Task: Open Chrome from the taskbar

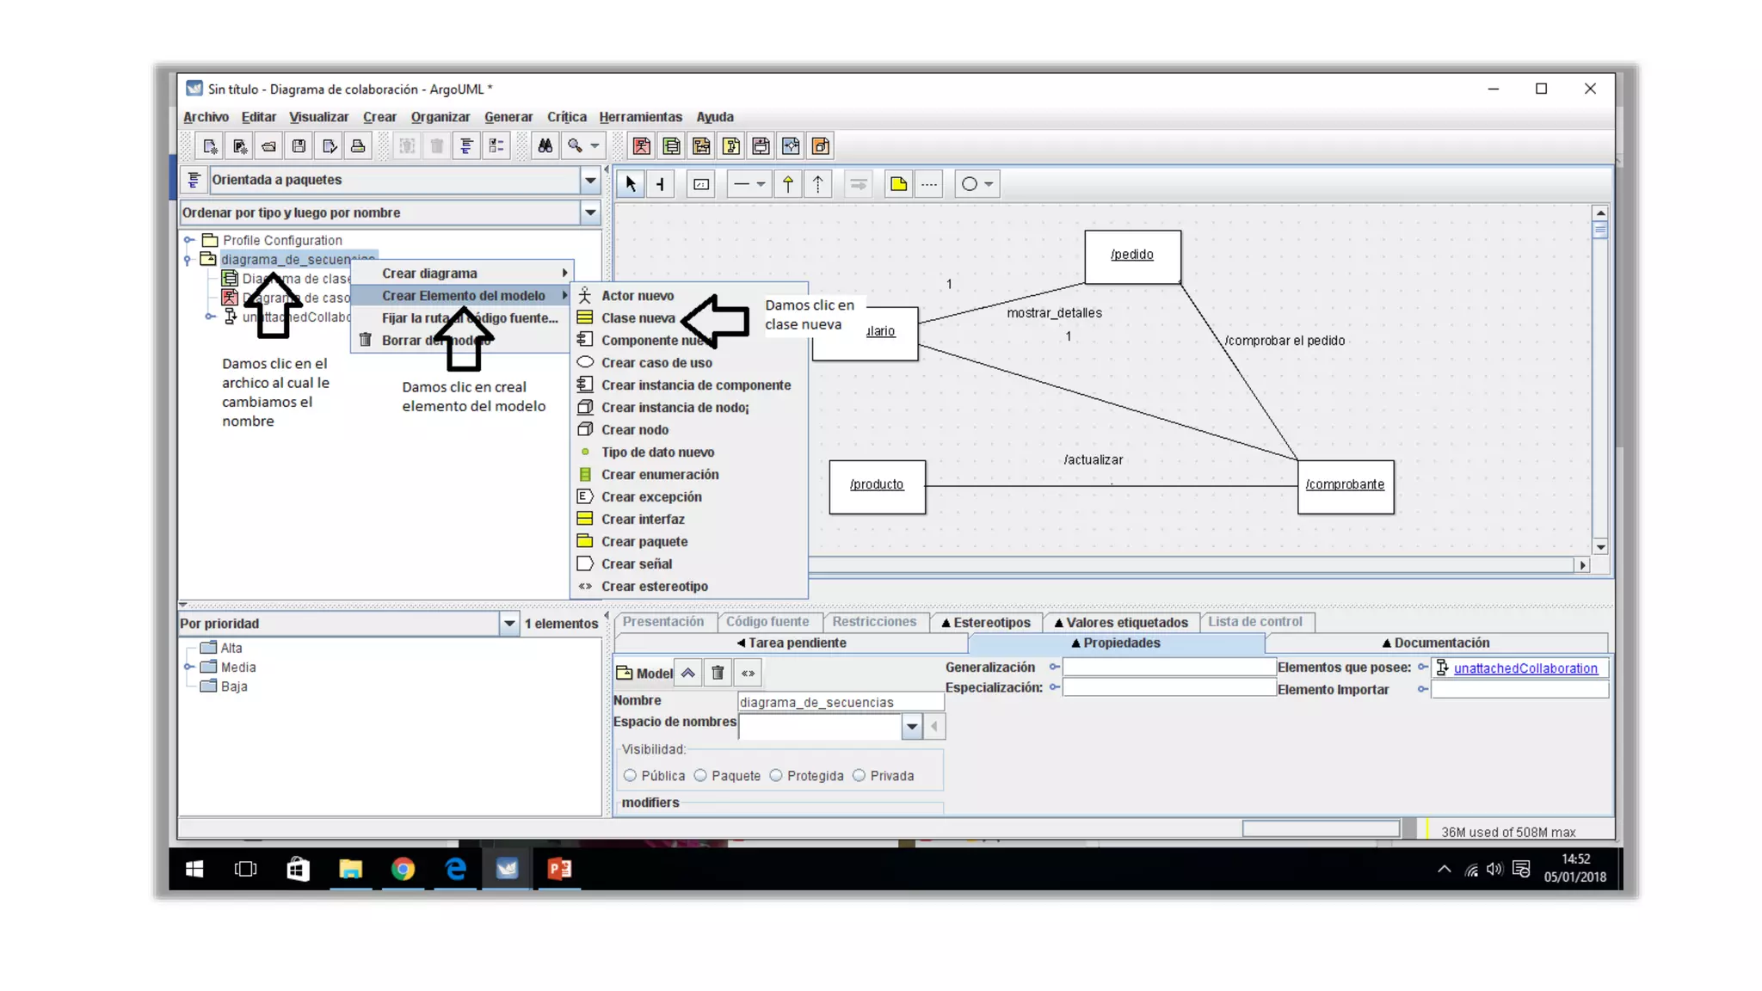Action: [x=403, y=869]
